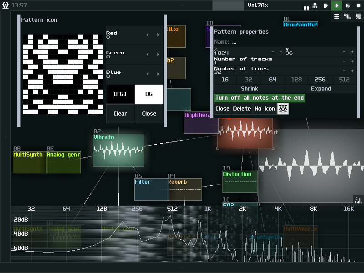Open the module view hamburger menu
This screenshot has width=364, height=273.
pyautogui.click(x=337, y=16)
